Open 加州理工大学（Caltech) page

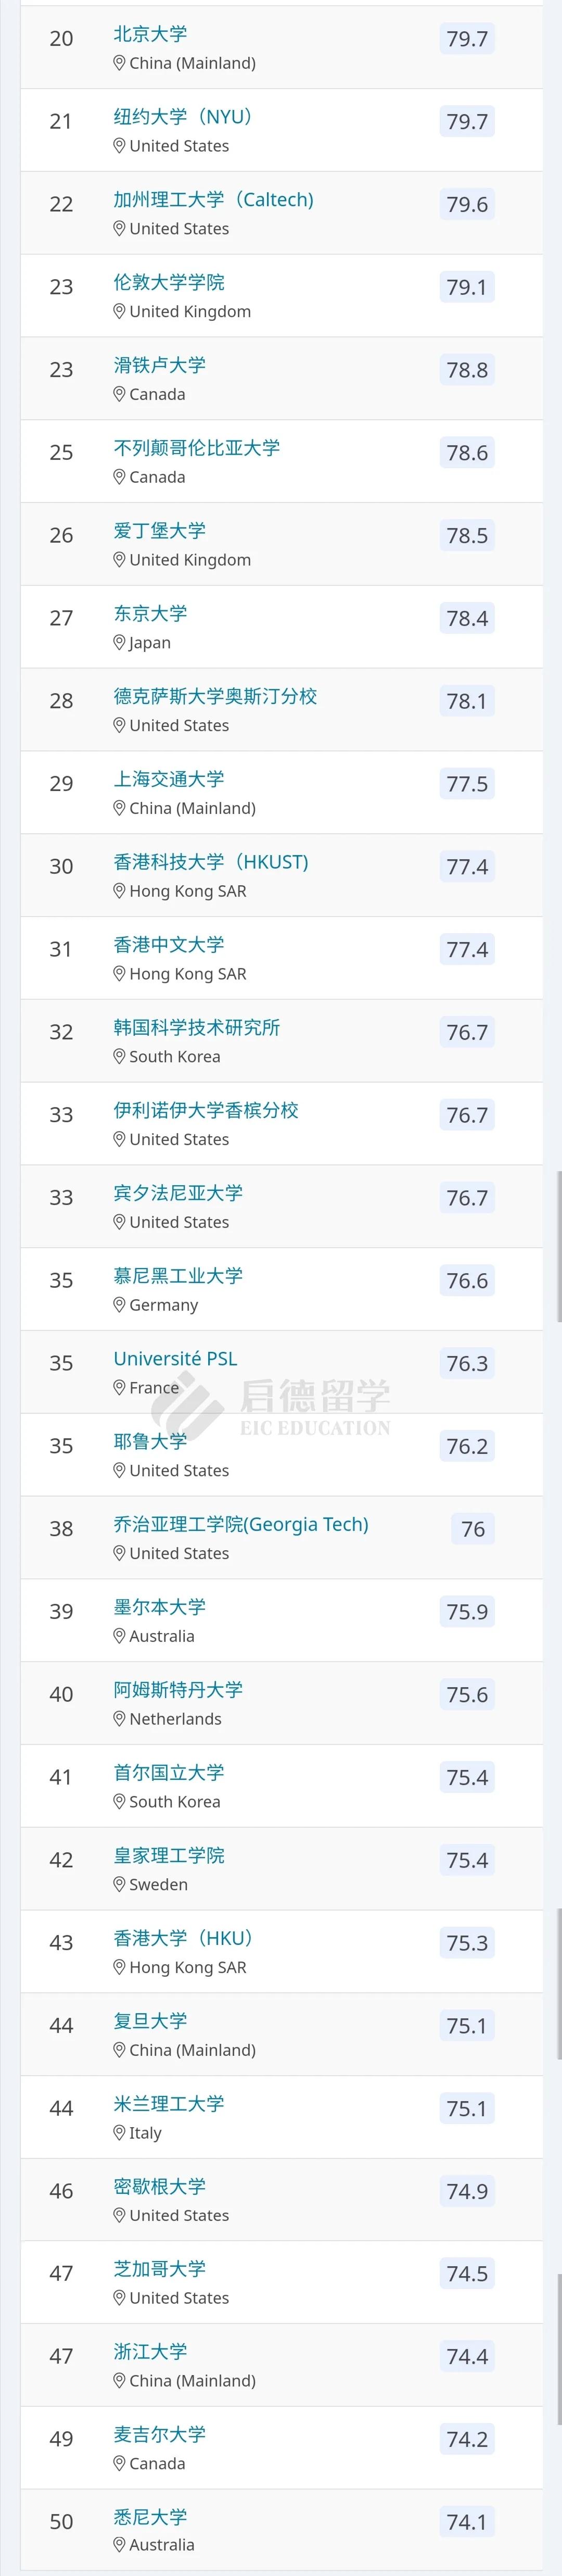click(213, 200)
